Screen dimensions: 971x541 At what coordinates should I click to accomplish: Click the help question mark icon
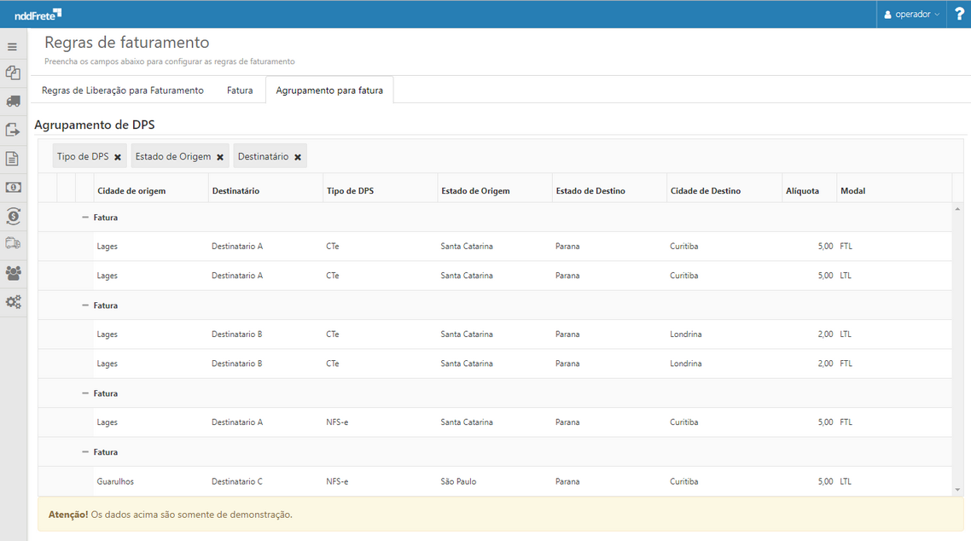click(x=959, y=15)
